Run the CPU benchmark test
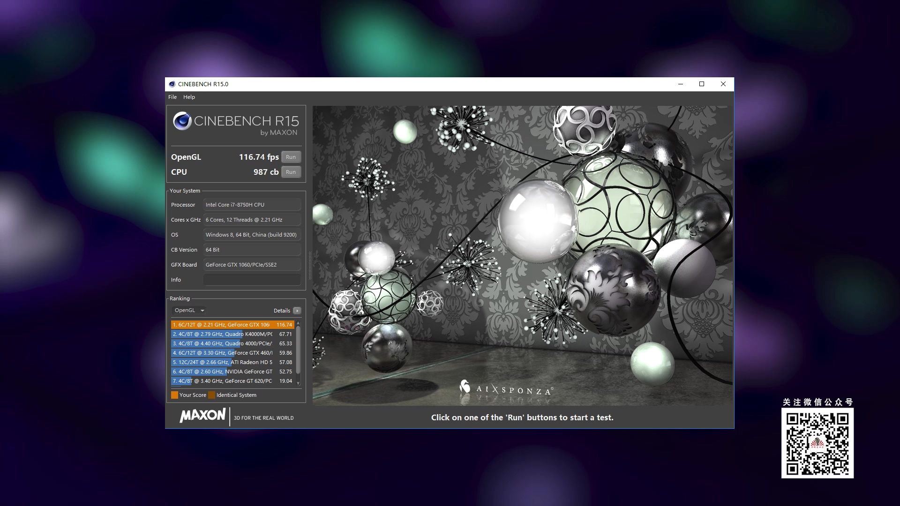 [291, 172]
